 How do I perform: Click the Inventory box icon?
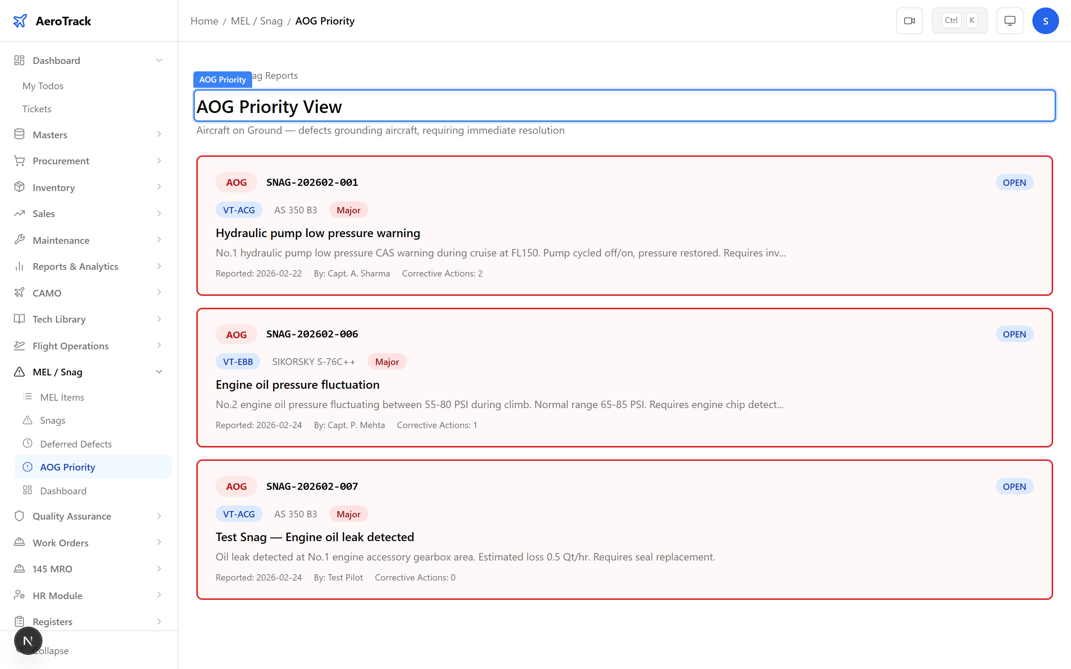(19, 187)
